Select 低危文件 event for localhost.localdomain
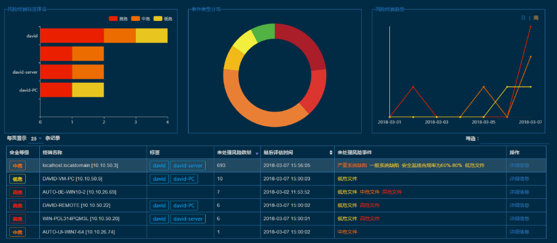The image size is (557, 243). [475, 165]
